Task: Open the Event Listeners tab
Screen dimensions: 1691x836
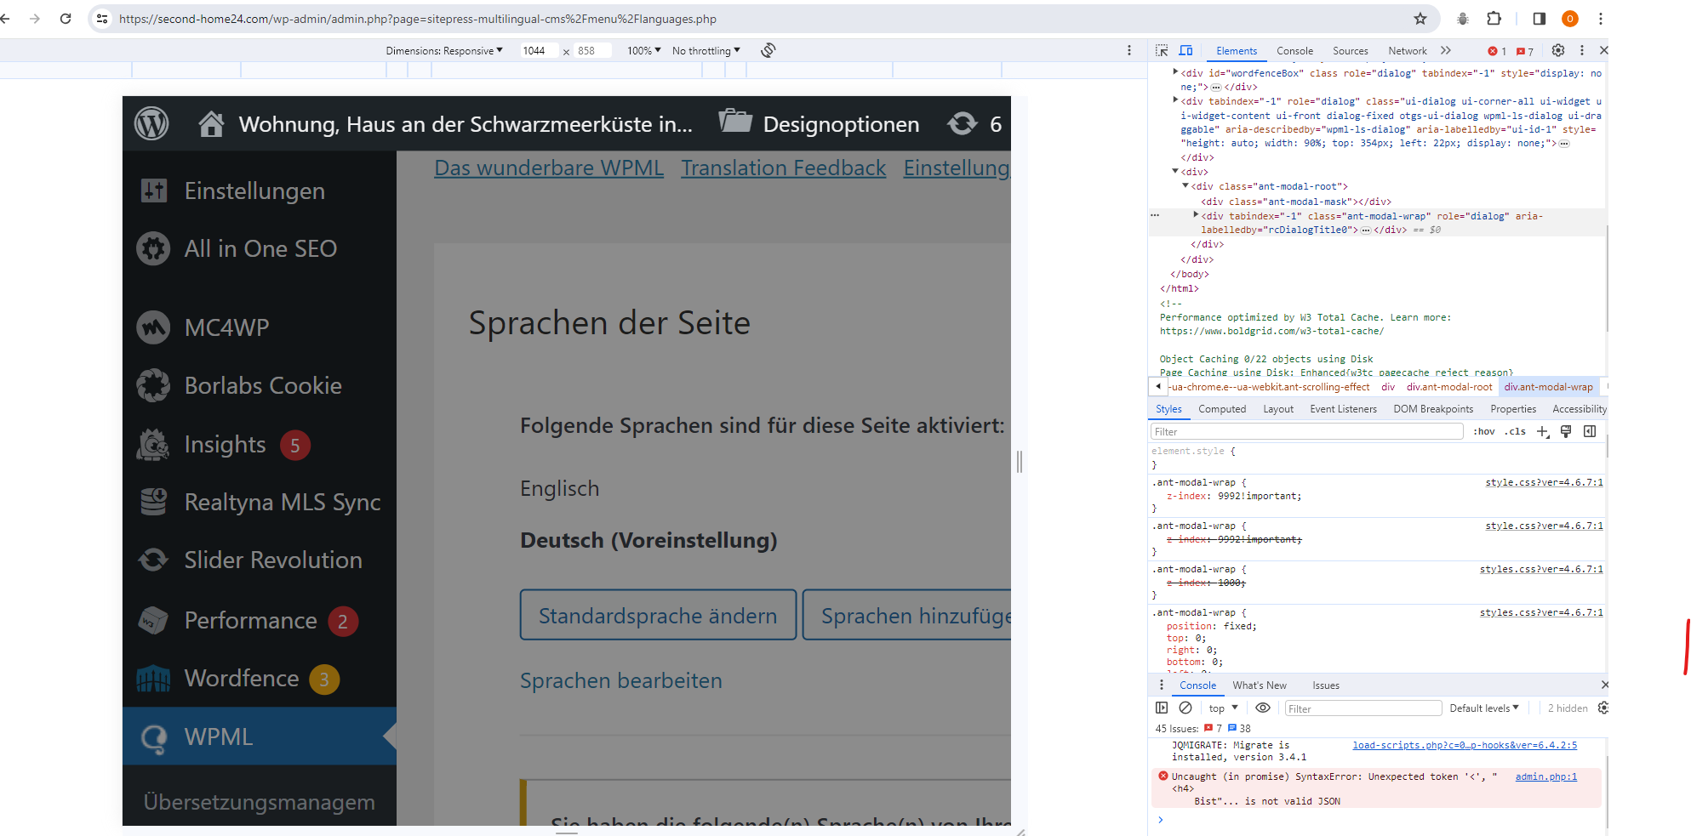Action: point(1343,409)
